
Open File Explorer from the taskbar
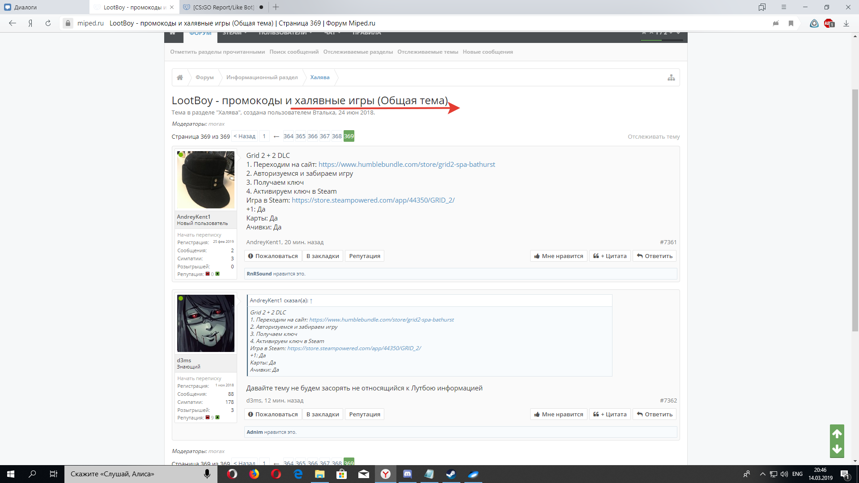click(319, 474)
